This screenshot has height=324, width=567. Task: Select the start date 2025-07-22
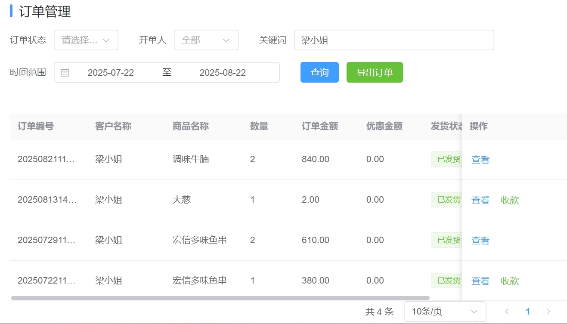click(111, 73)
